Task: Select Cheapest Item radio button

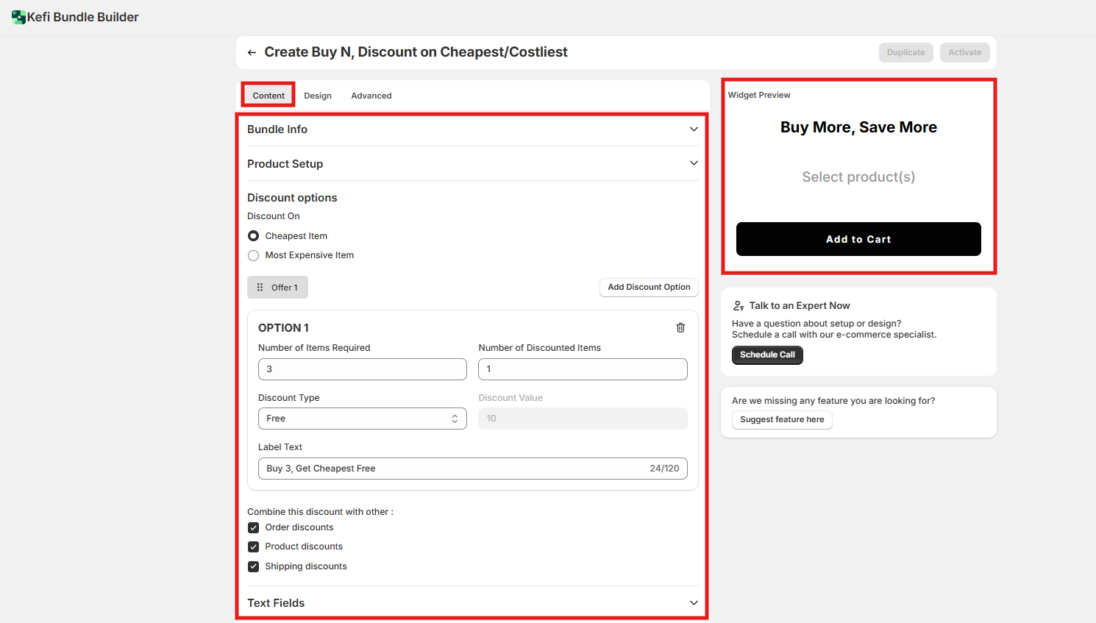Action: [x=254, y=236]
